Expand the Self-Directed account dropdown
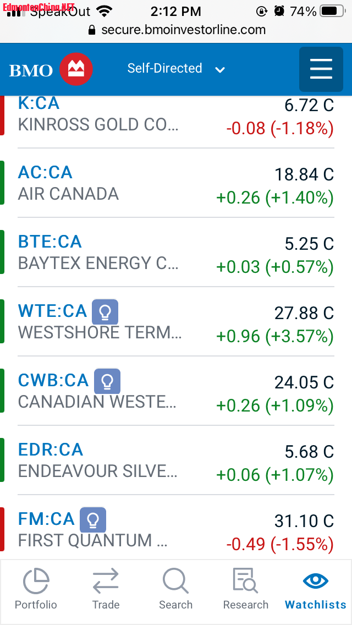The width and height of the screenshot is (352, 625). click(x=176, y=69)
